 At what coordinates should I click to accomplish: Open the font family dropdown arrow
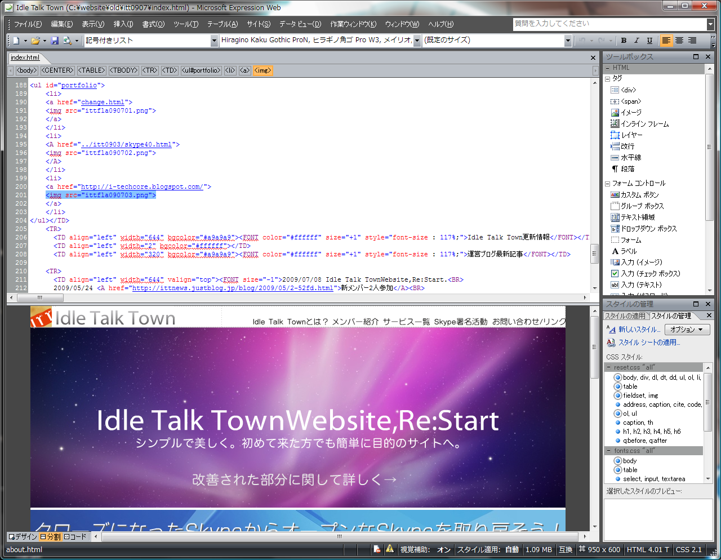417,41
